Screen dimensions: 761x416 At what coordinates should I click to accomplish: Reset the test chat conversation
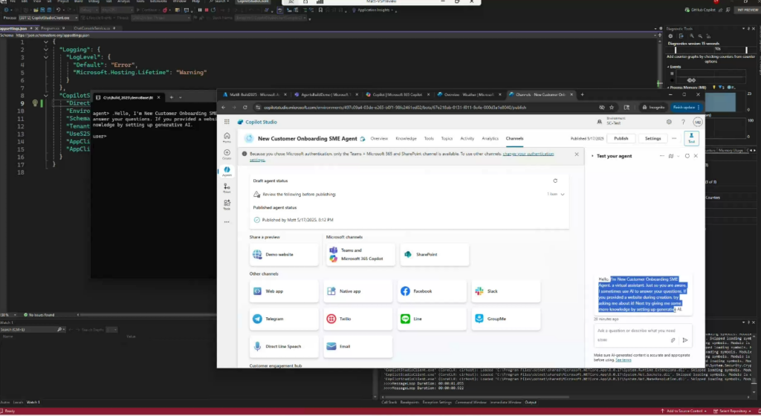(687, 156)
